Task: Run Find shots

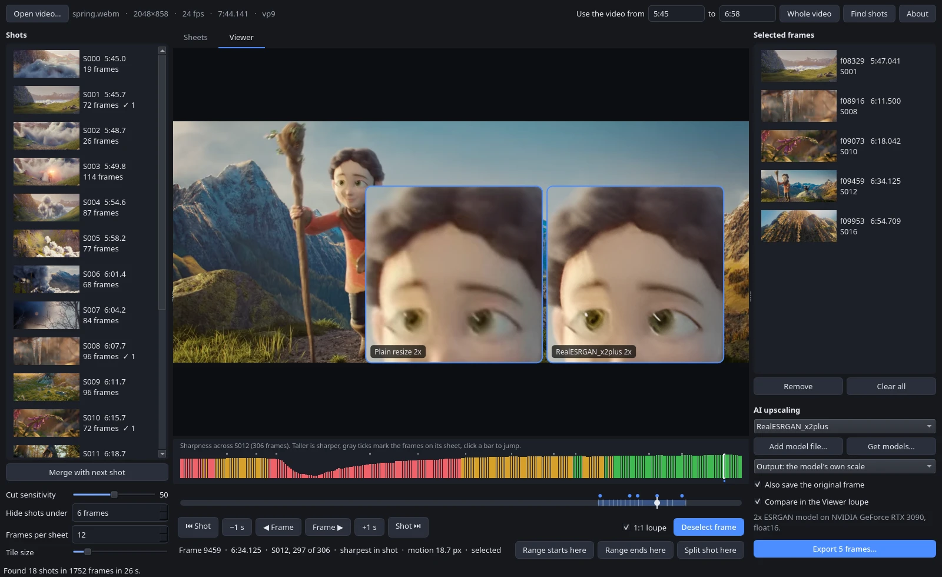Action: (869, 14)
